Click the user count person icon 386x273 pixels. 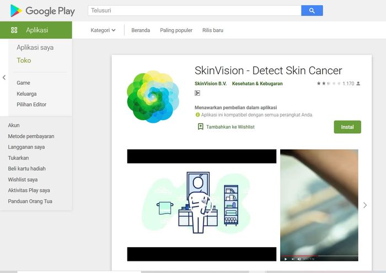(358, 84)
